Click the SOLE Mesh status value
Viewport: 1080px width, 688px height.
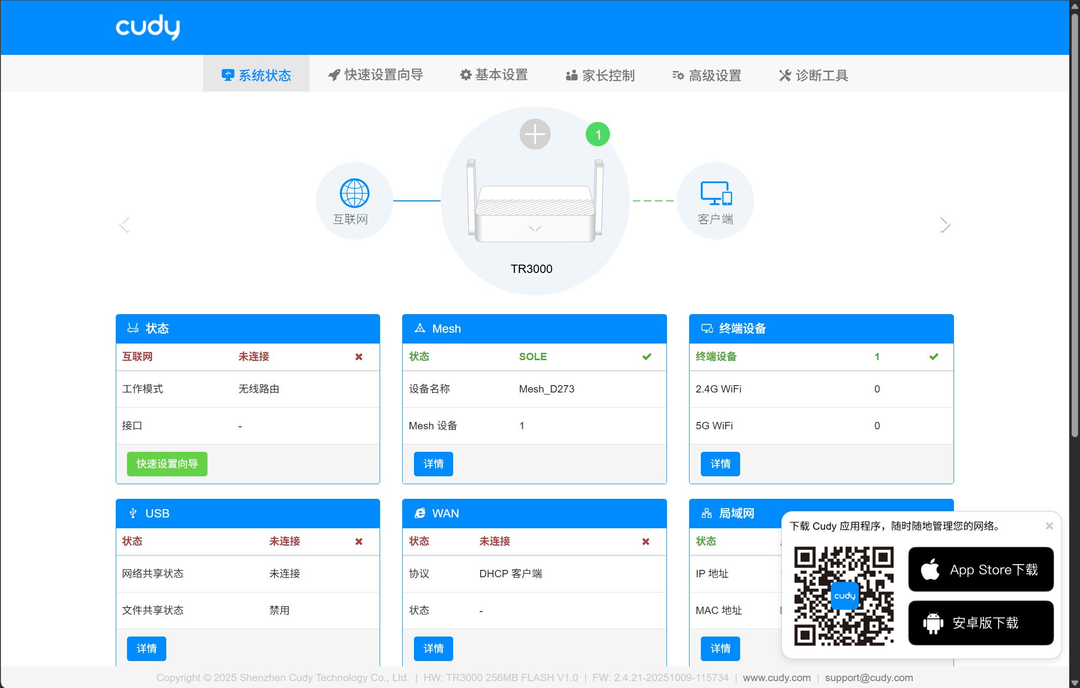(533, 357)
